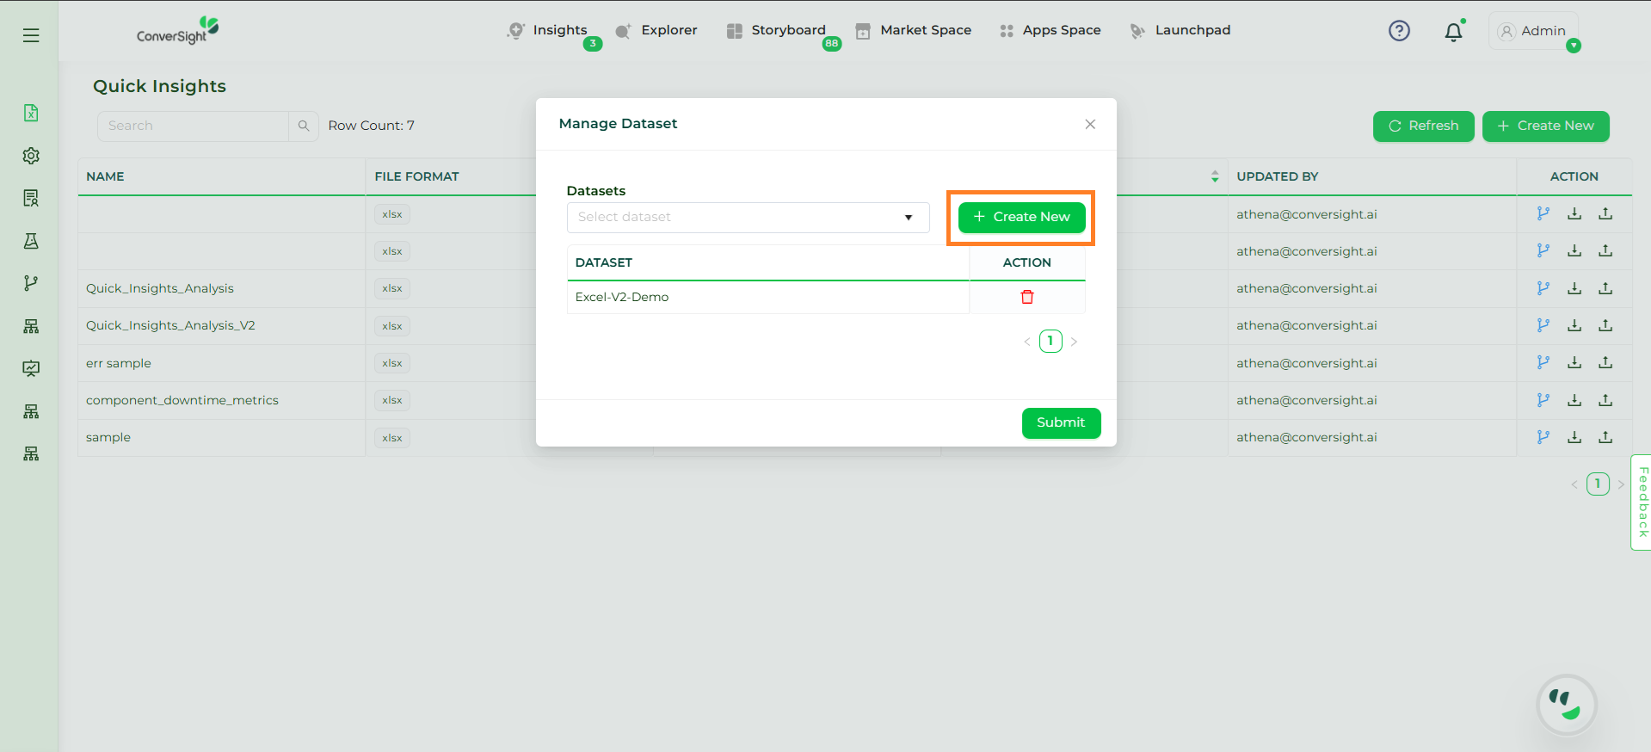Screen dimensions: 1651x752
Task: Click the upload icon in the err sample row
Action: 1605,363
